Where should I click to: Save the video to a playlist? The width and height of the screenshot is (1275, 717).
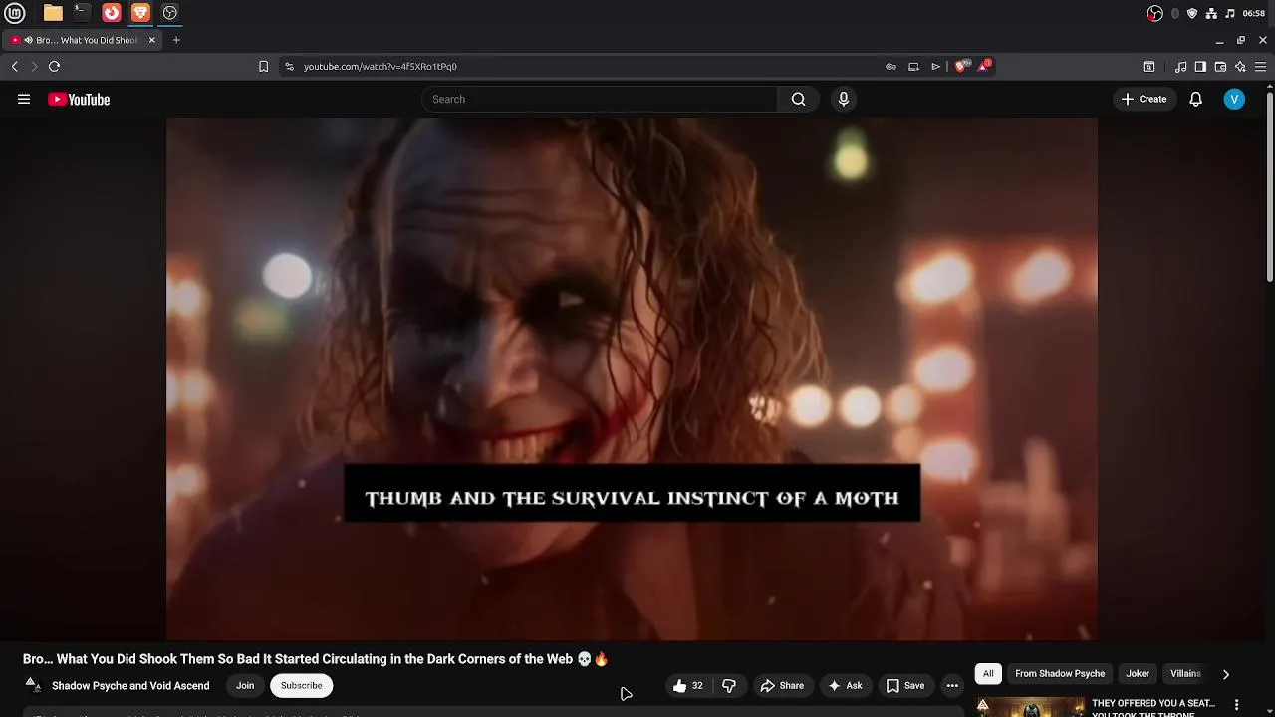(x=905, y=685)
